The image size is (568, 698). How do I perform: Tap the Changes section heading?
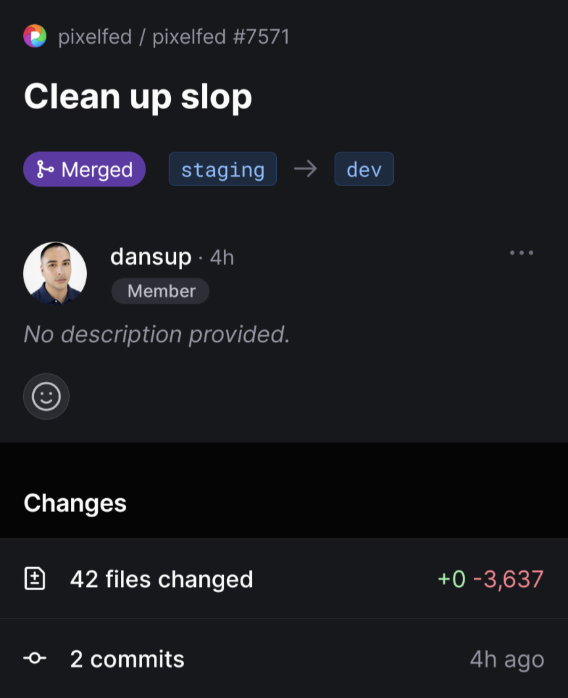tap(75, 503)
